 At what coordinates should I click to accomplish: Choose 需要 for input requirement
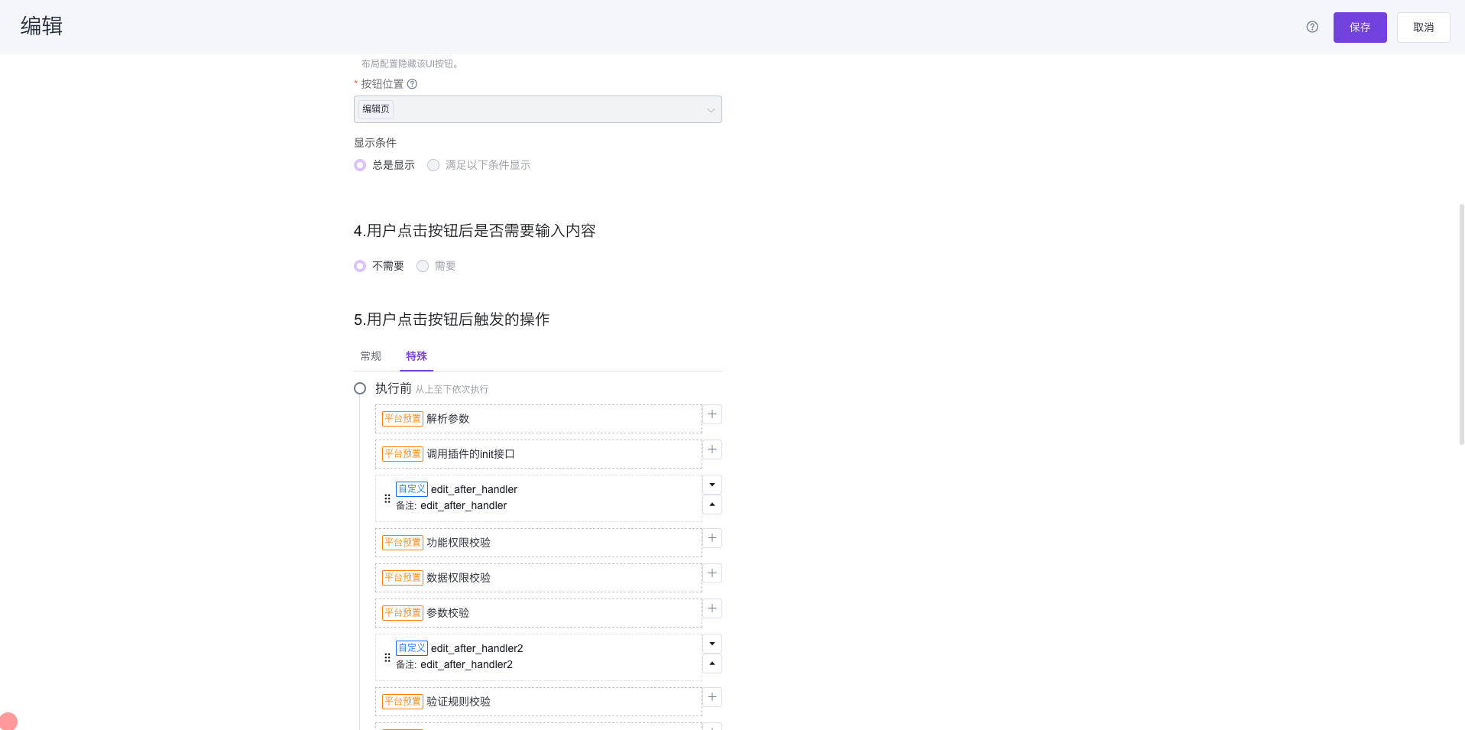423,265
